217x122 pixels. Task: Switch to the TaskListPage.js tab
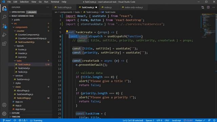(x=64, y=7)
